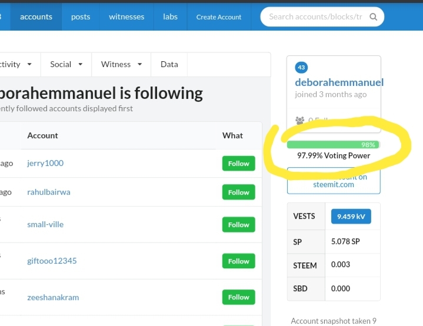This screenshot has width=423, height=326.
Task: Open the labs nav item
Action: point(170,16)
